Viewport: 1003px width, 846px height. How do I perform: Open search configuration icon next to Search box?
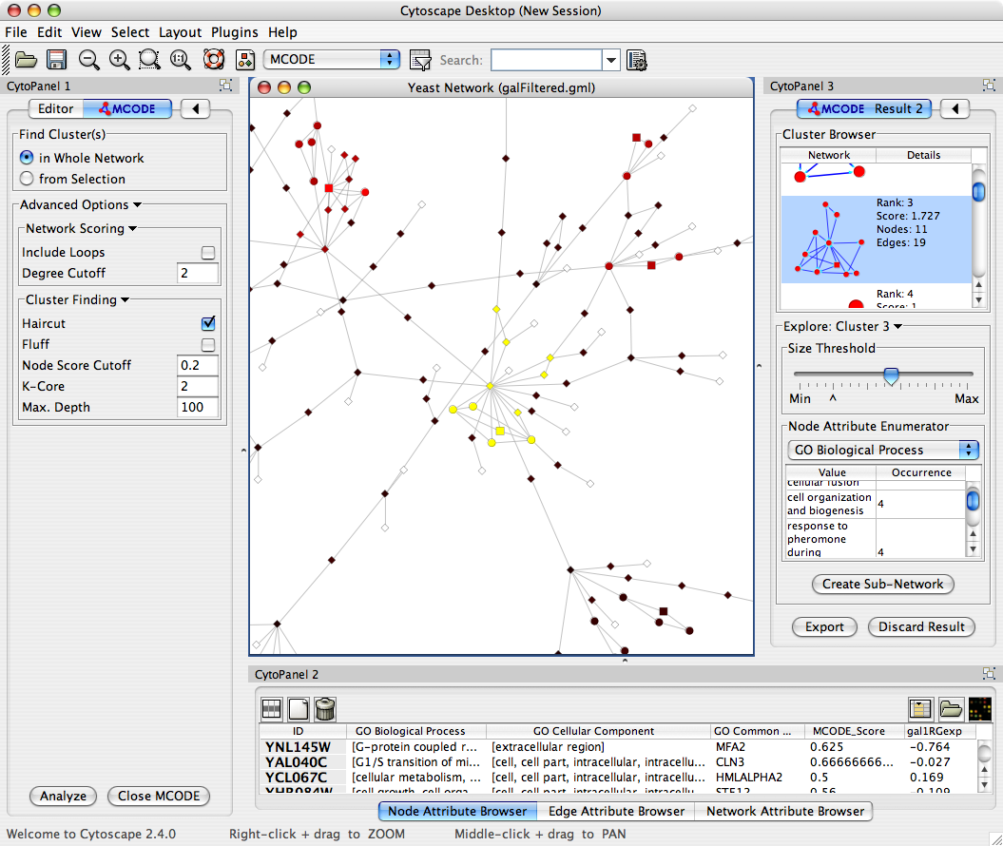pyautogui.click(x=637, y=60)
